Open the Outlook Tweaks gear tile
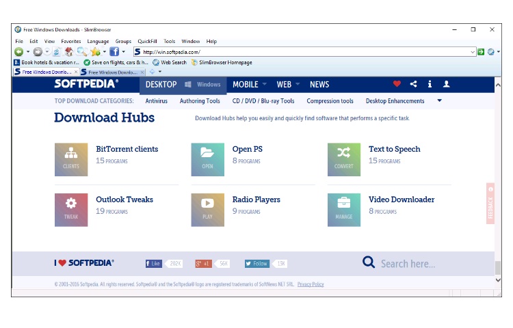Viewport: 513px width, 328px height. click(71, 210)
